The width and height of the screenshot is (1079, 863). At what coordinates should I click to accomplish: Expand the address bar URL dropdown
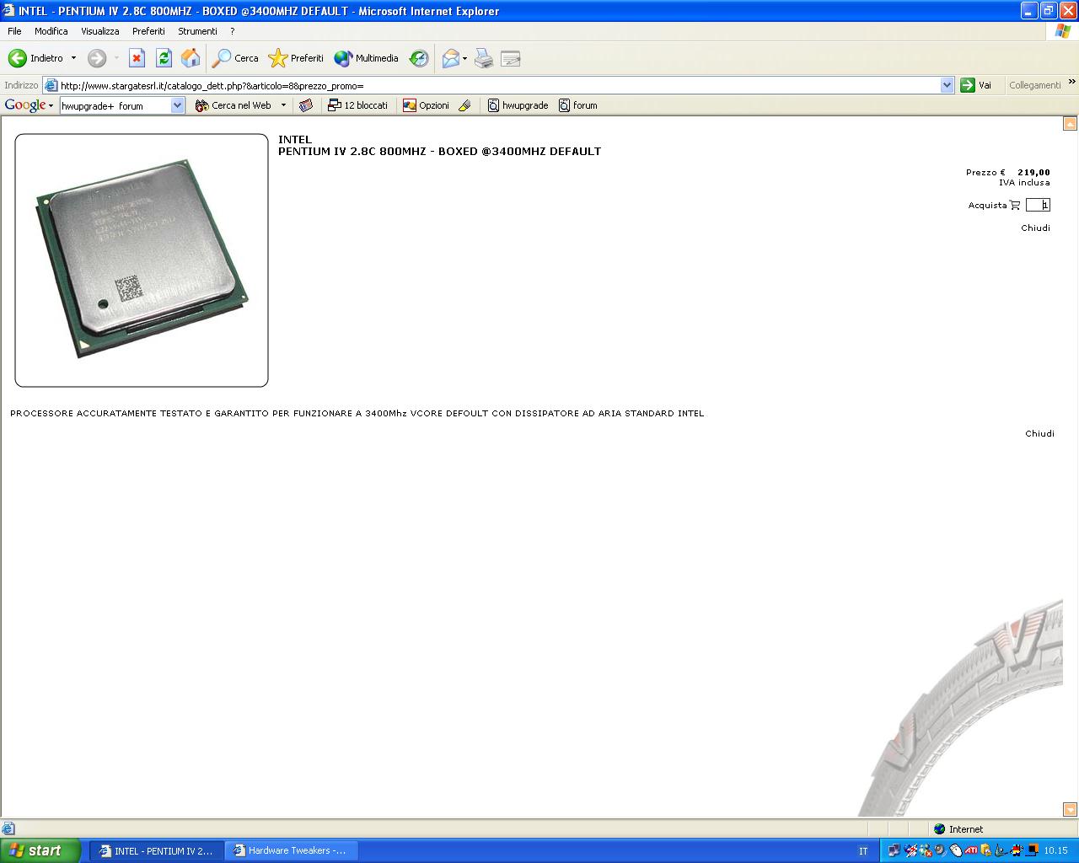pyautogui.click(x=947, y=85)
